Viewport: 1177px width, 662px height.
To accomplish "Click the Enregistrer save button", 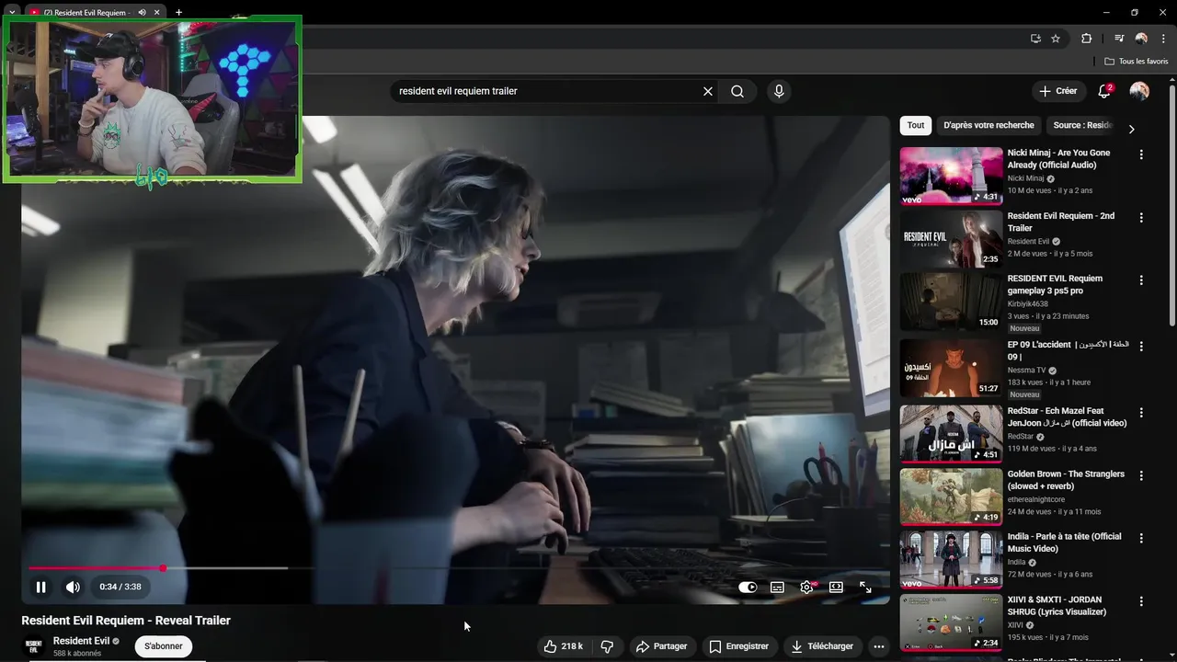I will tap(739, 646).
